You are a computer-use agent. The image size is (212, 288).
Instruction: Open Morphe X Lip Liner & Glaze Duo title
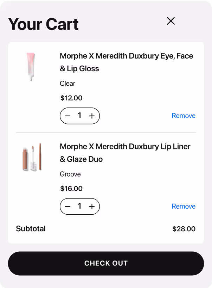[x=125, y=153]
